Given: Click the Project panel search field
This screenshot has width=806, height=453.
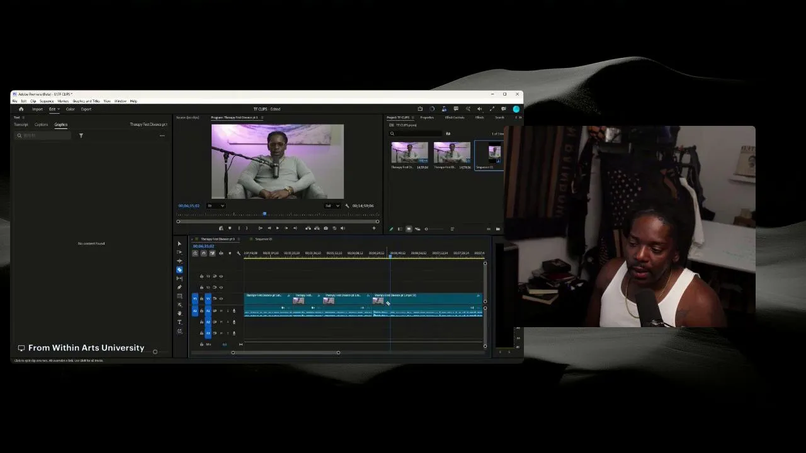Looking at the screenshot, I should click(x=416, y=133).
